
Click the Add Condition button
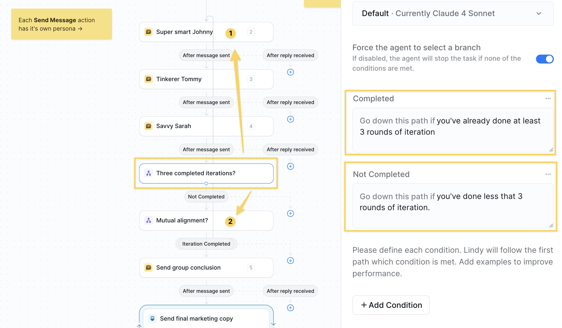tap(391, 305)
